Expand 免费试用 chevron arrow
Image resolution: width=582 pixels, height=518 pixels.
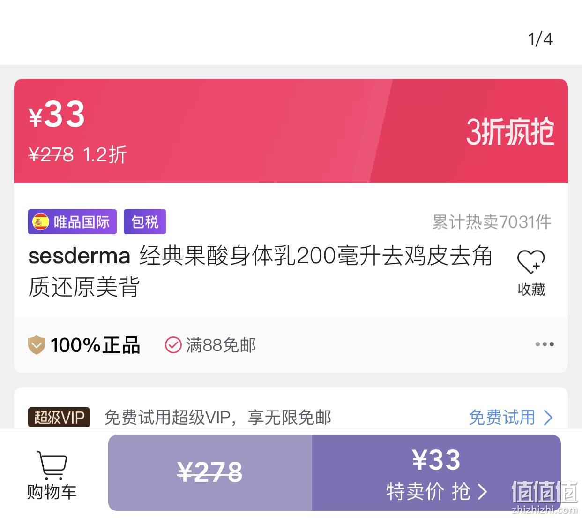[x=548, y=417]
